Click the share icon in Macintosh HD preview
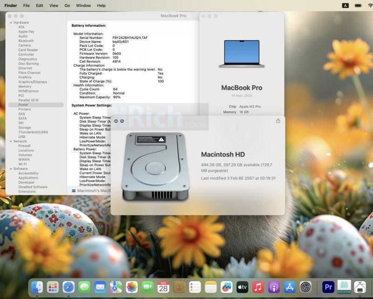 [278, 121]
